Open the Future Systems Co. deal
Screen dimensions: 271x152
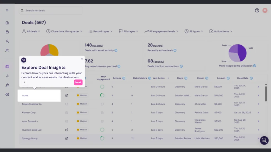coord(32,104)
